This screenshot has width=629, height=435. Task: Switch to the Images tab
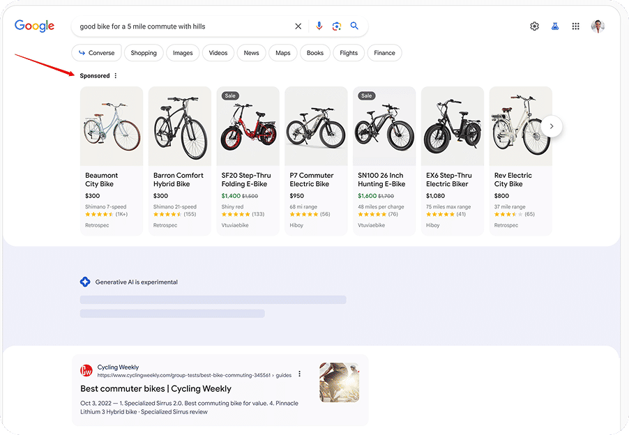pyautogui.click(x=183, y=53)
